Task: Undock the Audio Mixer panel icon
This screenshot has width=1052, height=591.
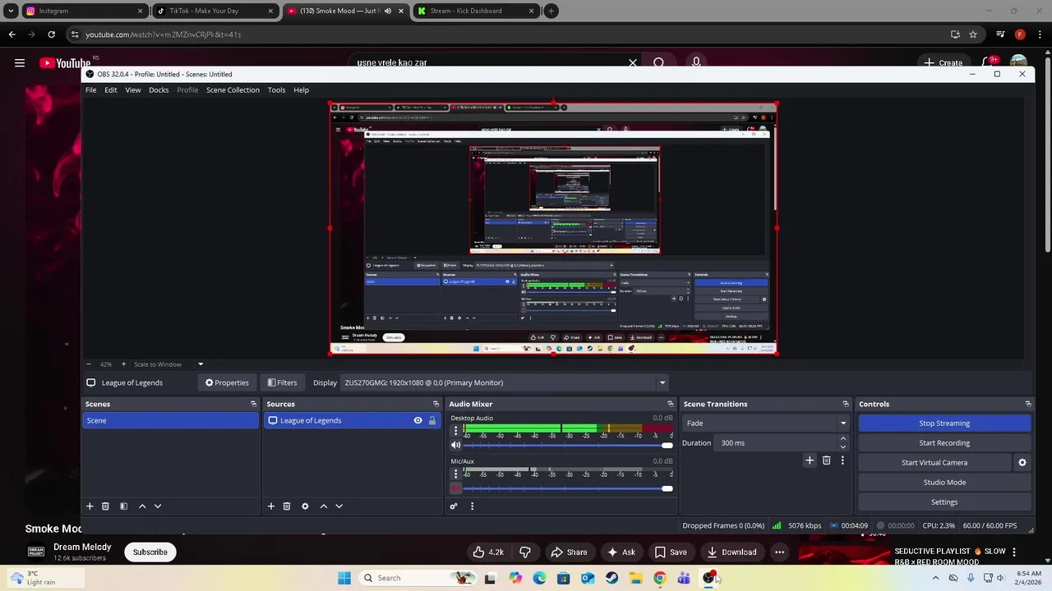Action: pos(670,404)
